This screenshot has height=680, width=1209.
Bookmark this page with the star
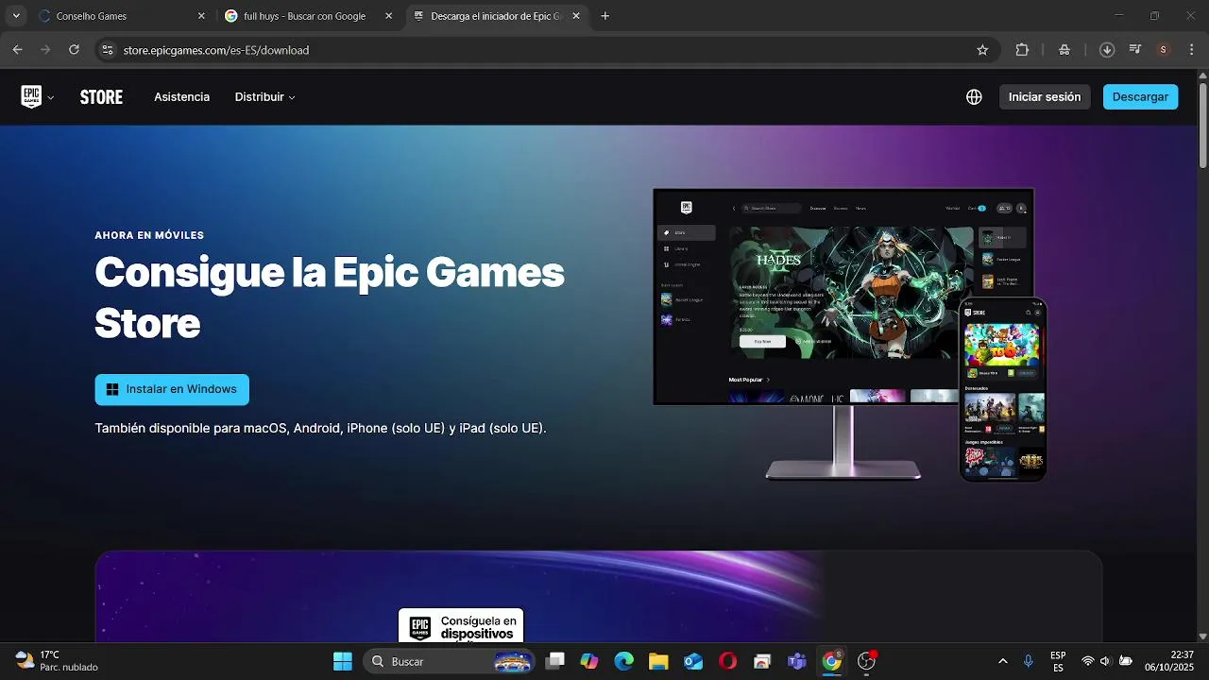click(x=982, y=50)
